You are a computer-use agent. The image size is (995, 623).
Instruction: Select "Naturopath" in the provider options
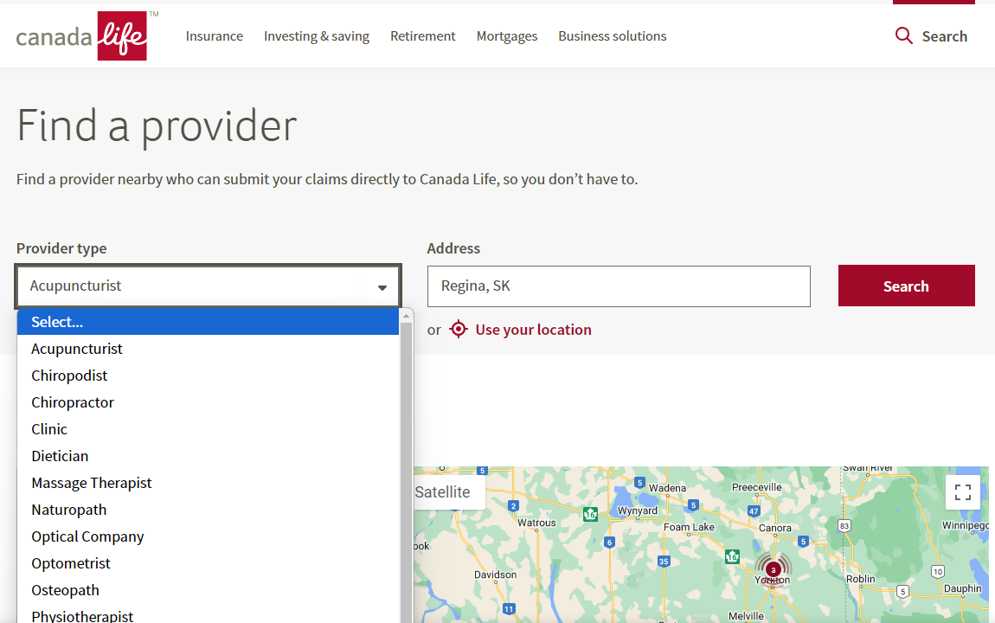pyautogui.click(x=69, y=509)
